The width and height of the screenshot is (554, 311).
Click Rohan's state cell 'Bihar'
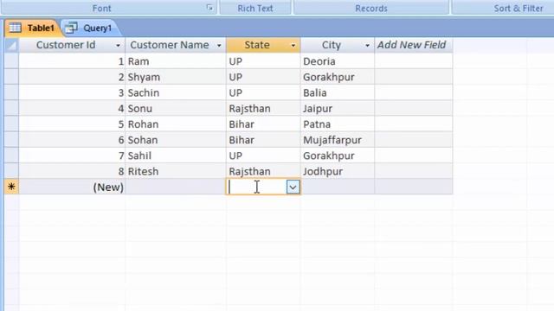(263, 124)
